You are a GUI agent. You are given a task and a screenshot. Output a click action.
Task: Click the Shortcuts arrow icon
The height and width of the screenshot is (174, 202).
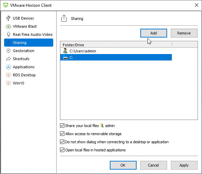[x=8, y=59]
